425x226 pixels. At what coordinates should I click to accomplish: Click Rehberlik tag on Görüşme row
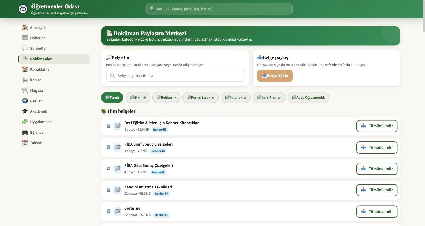(x=162, y=215)
